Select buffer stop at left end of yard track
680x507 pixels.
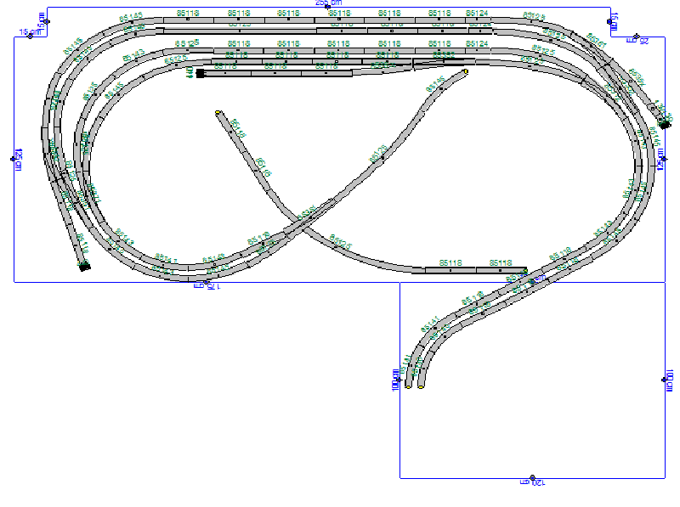200,74
